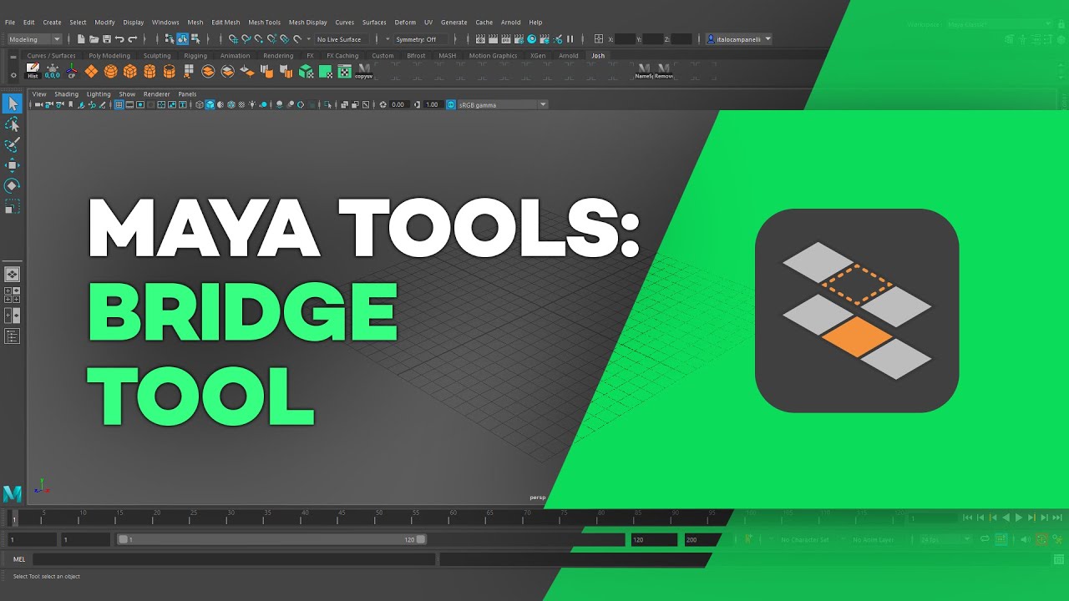
Task: Toggle wireframe display in panel toolbar
Action: coord(200,104)
